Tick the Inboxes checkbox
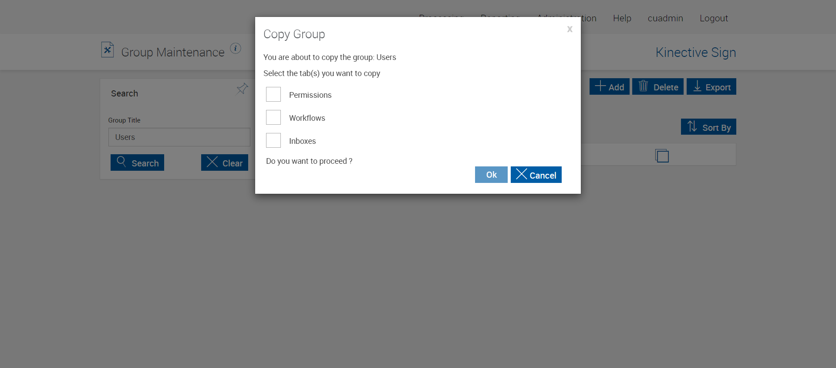Image resolution: width=836 pixels, height=368 pixels. (273, 141)
